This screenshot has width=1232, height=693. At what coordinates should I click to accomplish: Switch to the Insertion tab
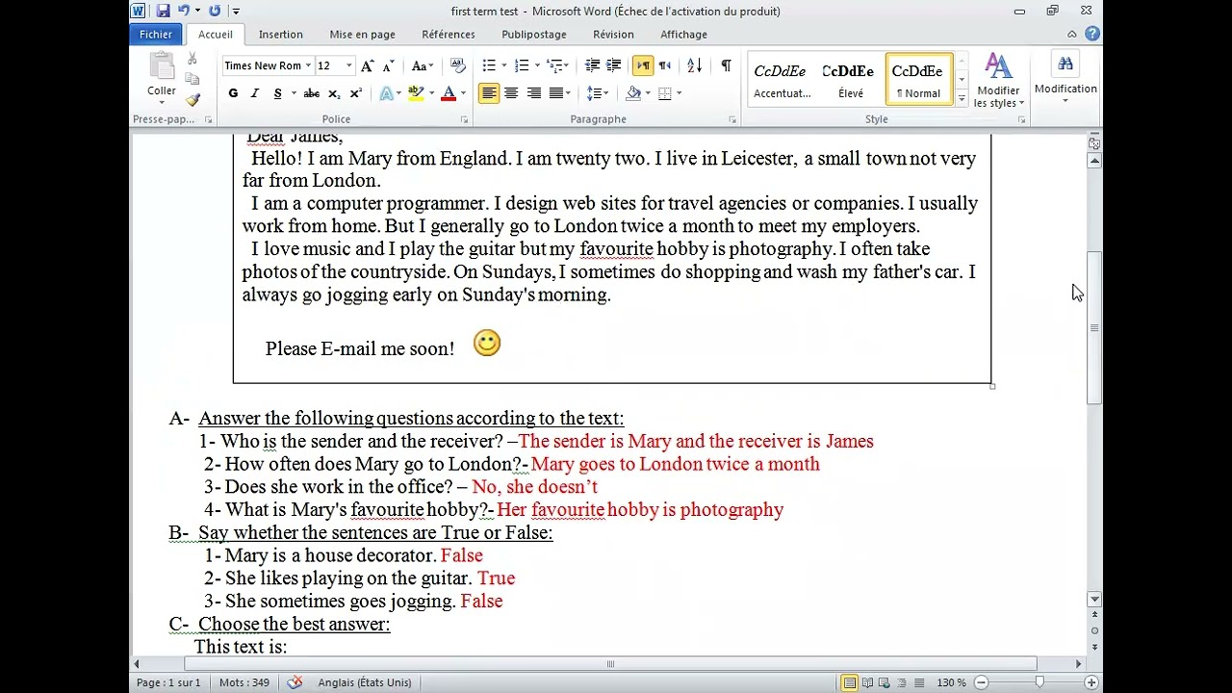(281, 34)
